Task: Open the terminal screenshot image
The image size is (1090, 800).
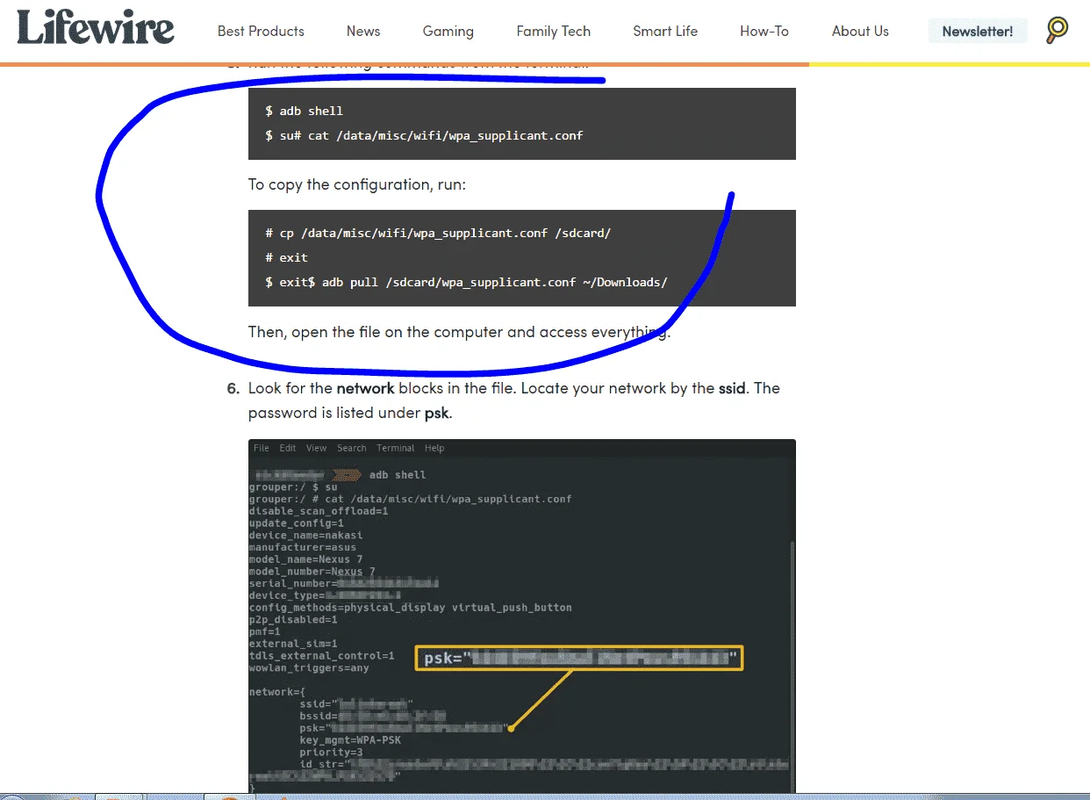Action: pyautogui.click(x=522, y=616)
